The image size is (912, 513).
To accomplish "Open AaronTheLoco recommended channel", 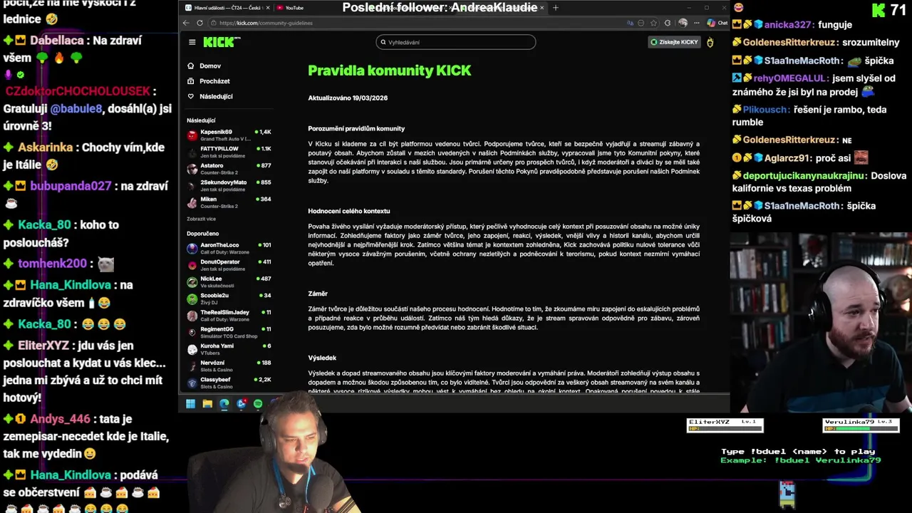I will click(x=229, y=248).
